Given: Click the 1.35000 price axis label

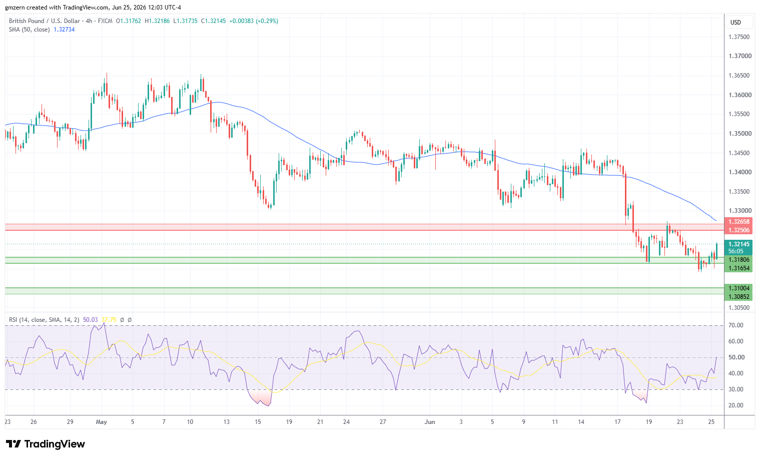Looking at the screenshot, I should 739,134.
